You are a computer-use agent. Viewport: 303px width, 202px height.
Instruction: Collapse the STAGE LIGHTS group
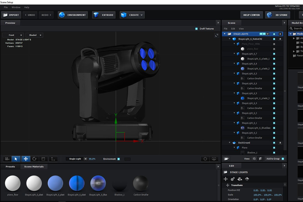tap(224, 34)
